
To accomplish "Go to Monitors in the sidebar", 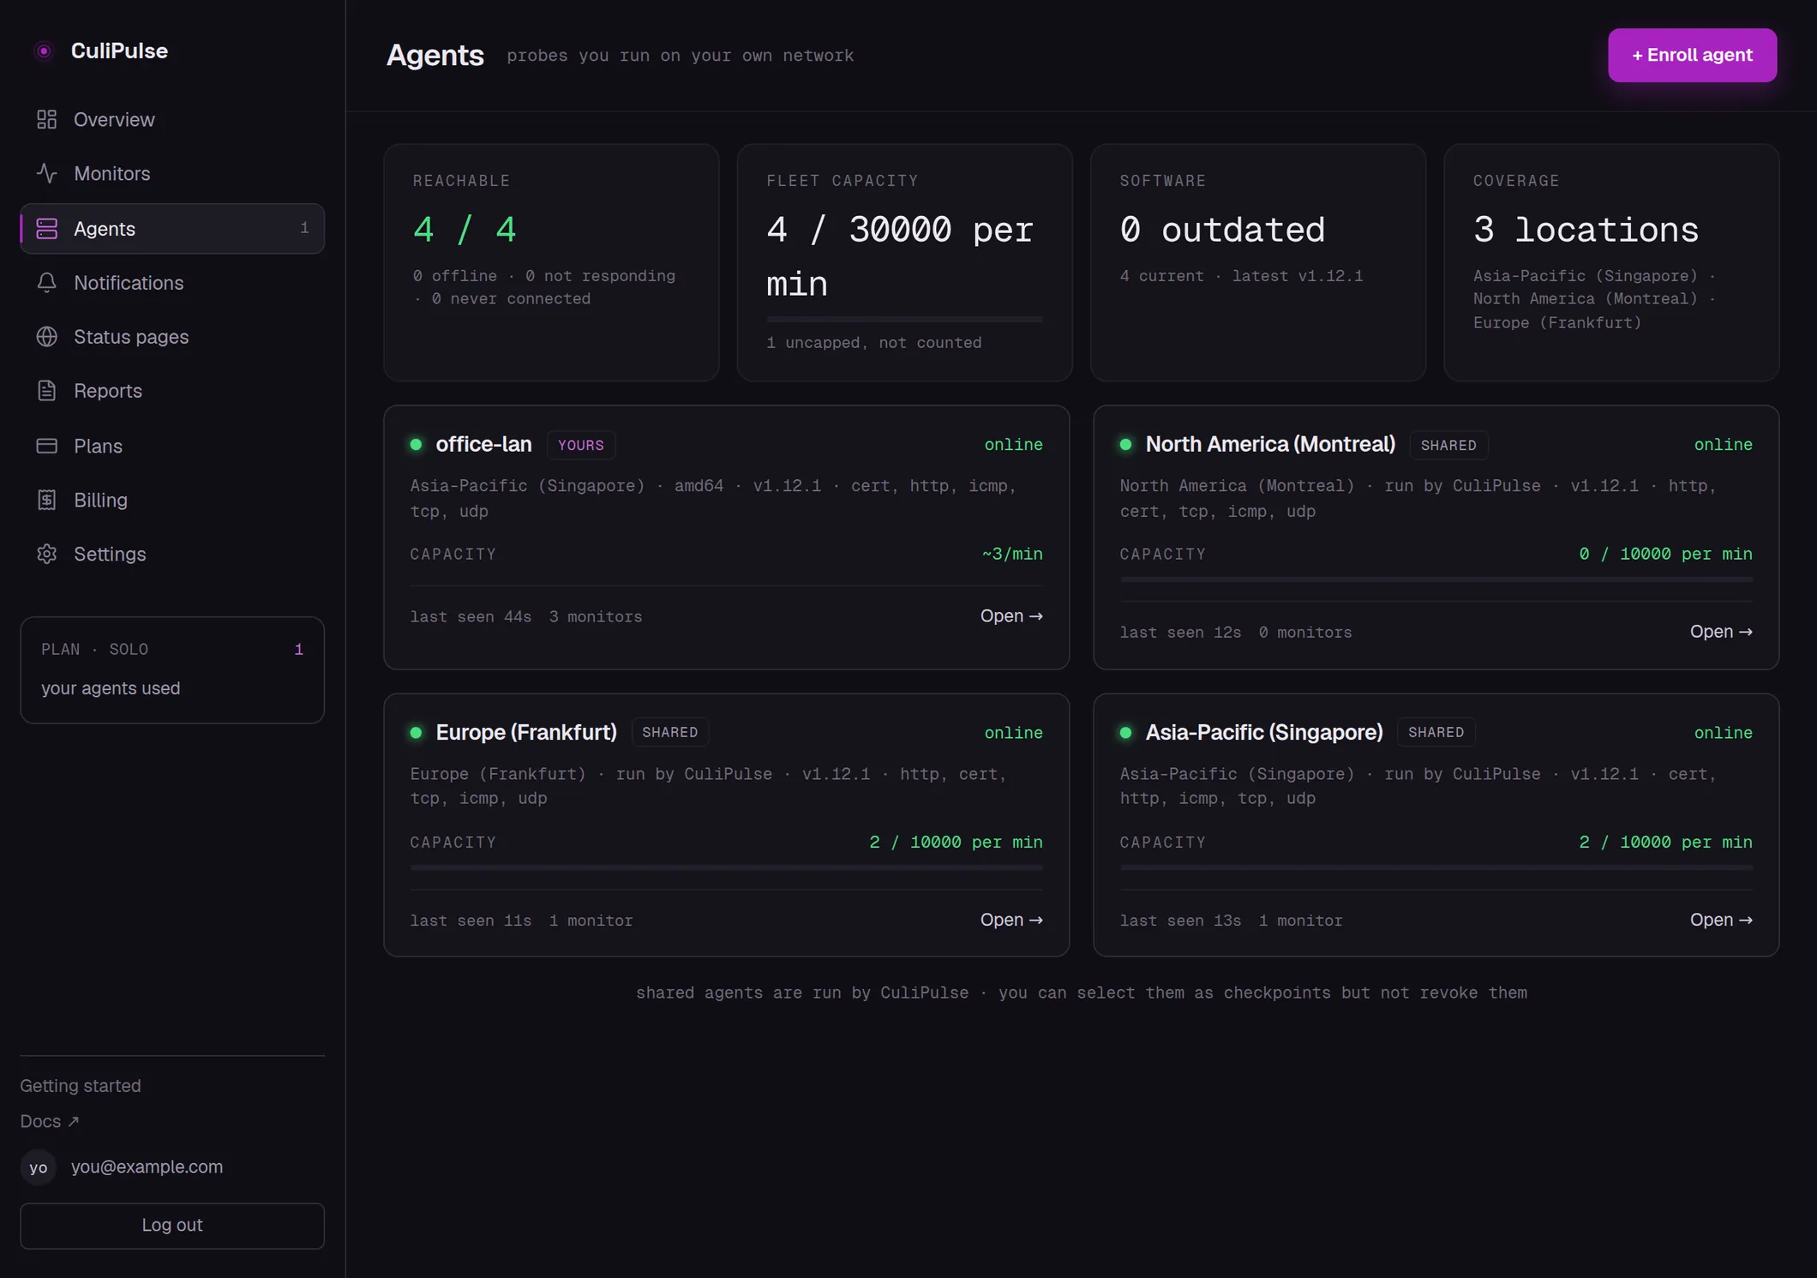I will point(172,173).
